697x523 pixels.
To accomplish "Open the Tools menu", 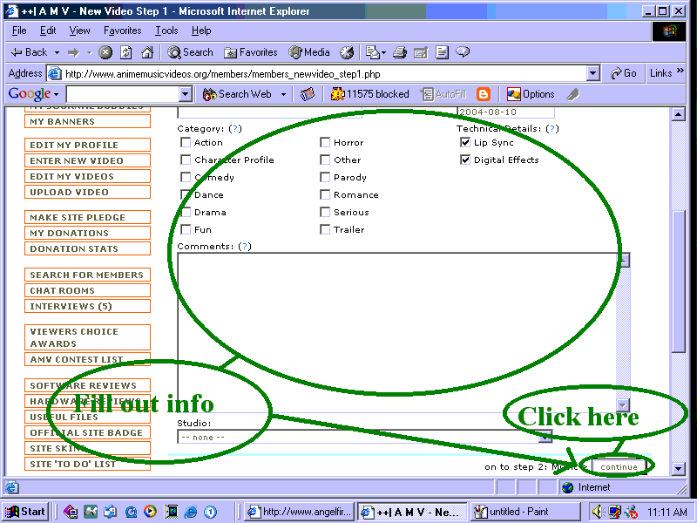I will [166, 31].
